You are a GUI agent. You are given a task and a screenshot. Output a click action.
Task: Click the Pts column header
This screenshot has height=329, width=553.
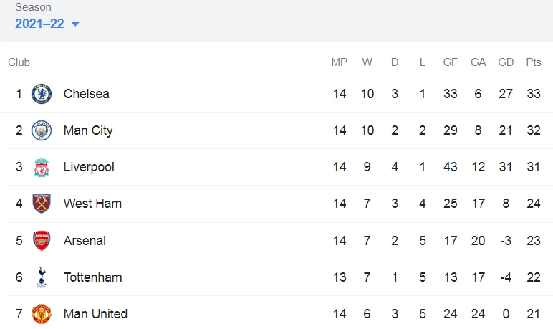(x=534, y=62)
